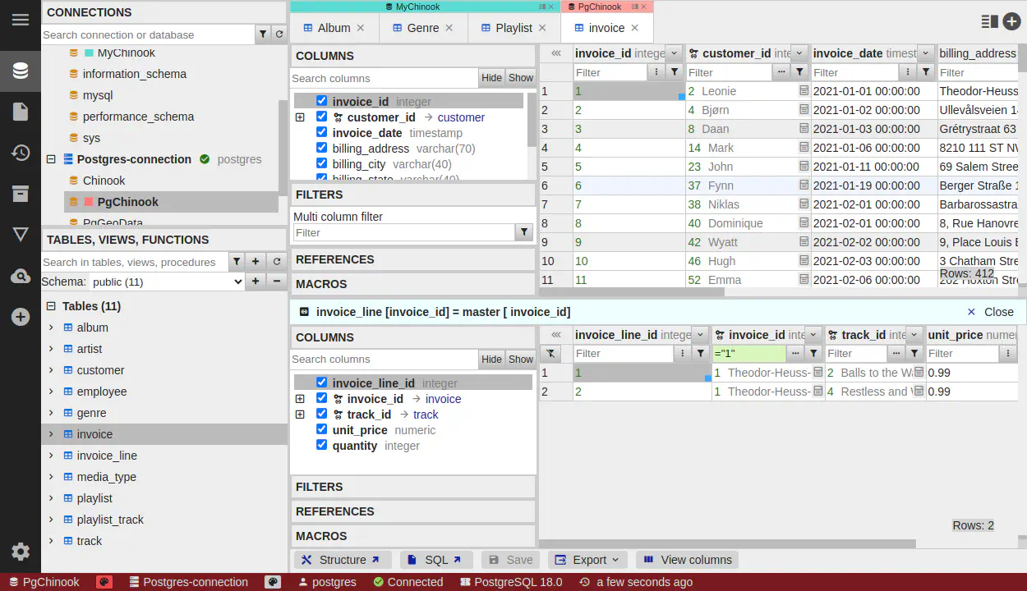
Task: Toggle the billing_address column checkbox
Action: click(x=321, y=148)
